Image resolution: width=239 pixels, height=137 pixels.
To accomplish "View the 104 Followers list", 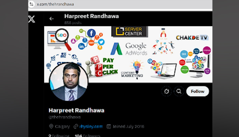I will pyautogui.click(x=88, y=136).
